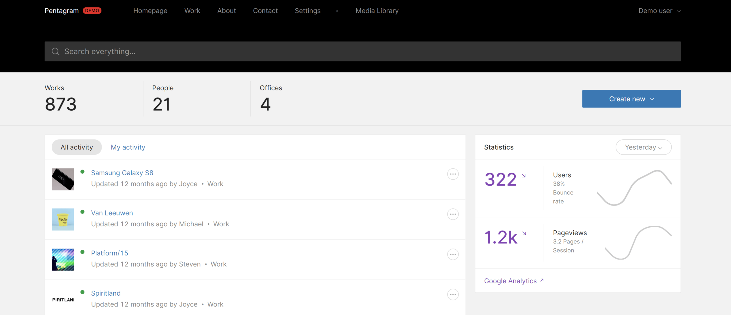Open options menu for Samsung Galaxy S8
The height and width of the screenshot is (315, 731).
[453, 174]
